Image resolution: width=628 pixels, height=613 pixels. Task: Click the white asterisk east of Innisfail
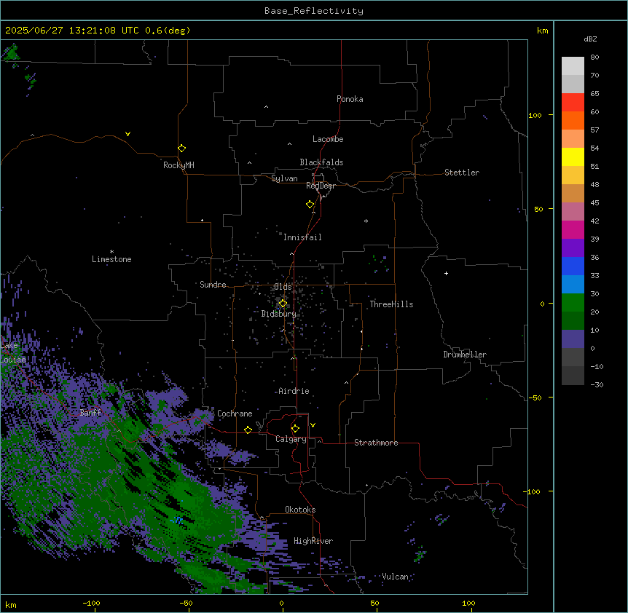[x=366, y=221]
